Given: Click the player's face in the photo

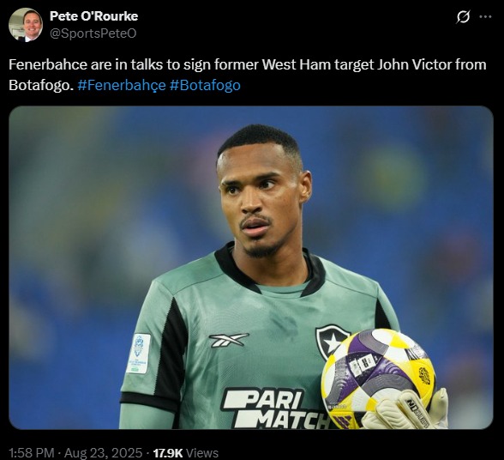Looking at the screenshot, I should tap(259, 201).
